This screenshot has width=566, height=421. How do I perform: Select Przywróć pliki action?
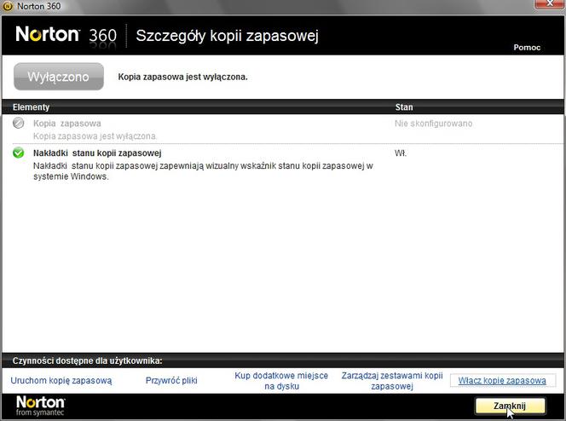click(x=171, y=381)
